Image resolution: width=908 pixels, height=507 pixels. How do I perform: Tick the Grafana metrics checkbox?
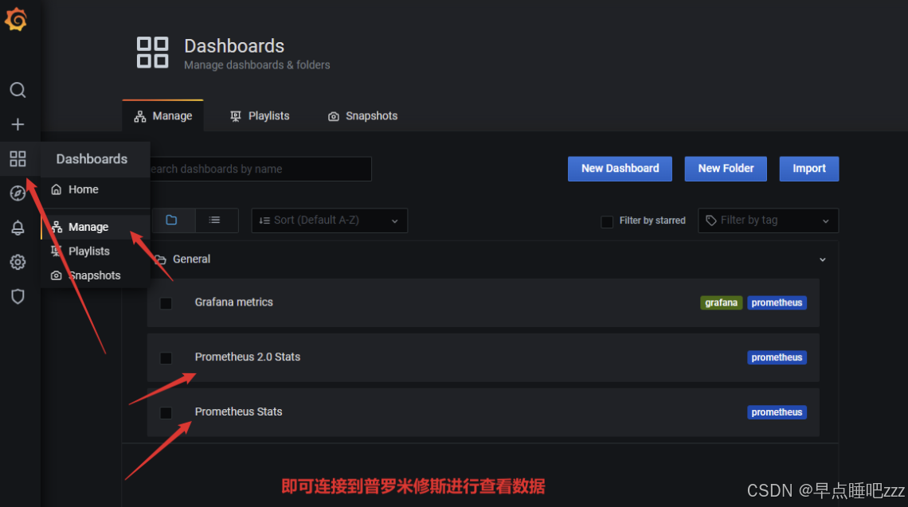(x=166, y=302)
